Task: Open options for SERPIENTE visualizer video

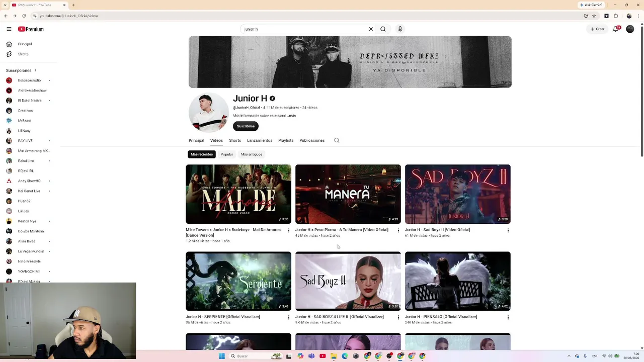Action: point(289,317)
